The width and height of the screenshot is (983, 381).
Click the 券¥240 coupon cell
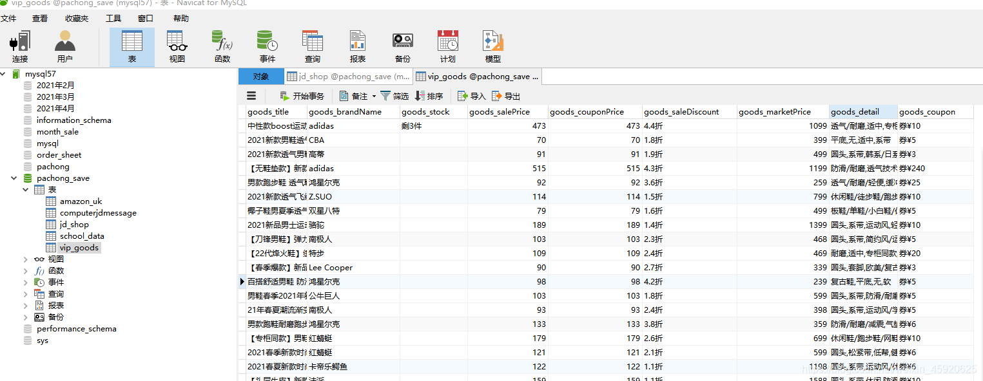(935, 169)
